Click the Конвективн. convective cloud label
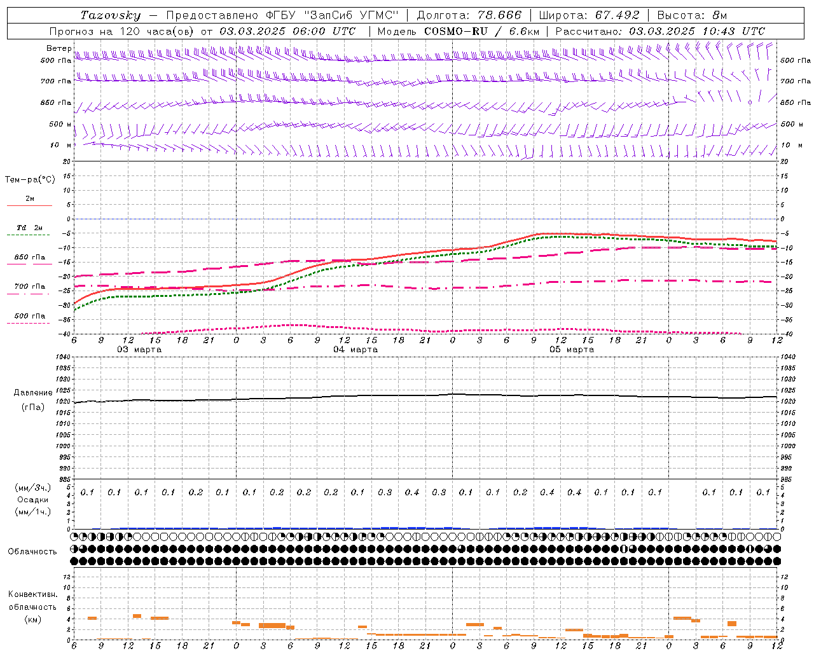This screenshot has width=814, height=651. pos(32,594)
